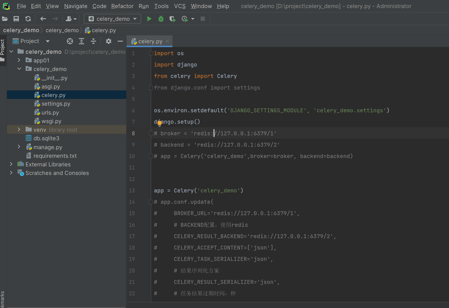Collapse the celery_demo root project node
The image size is (449, 308).
point(11,52)
